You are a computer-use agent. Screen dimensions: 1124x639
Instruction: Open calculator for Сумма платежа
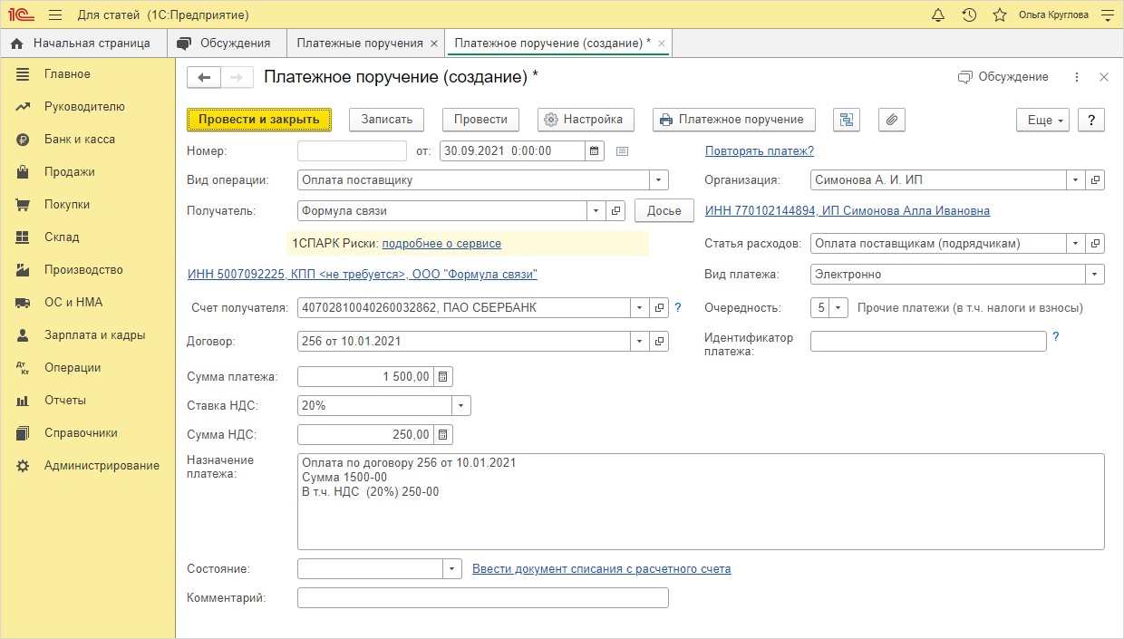[443, 377]
